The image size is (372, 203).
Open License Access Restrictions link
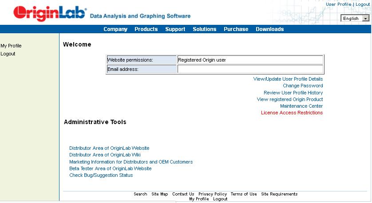292,113
